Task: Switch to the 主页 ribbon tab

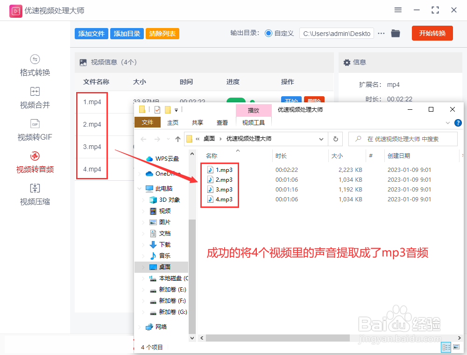Action: click(173, 122)
